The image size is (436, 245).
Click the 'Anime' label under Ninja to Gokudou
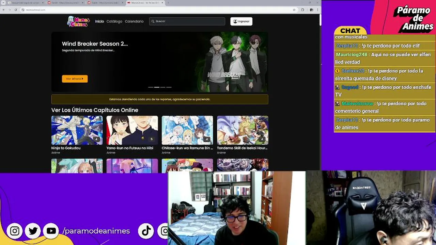pyautogui.click(x=56, y=153)
